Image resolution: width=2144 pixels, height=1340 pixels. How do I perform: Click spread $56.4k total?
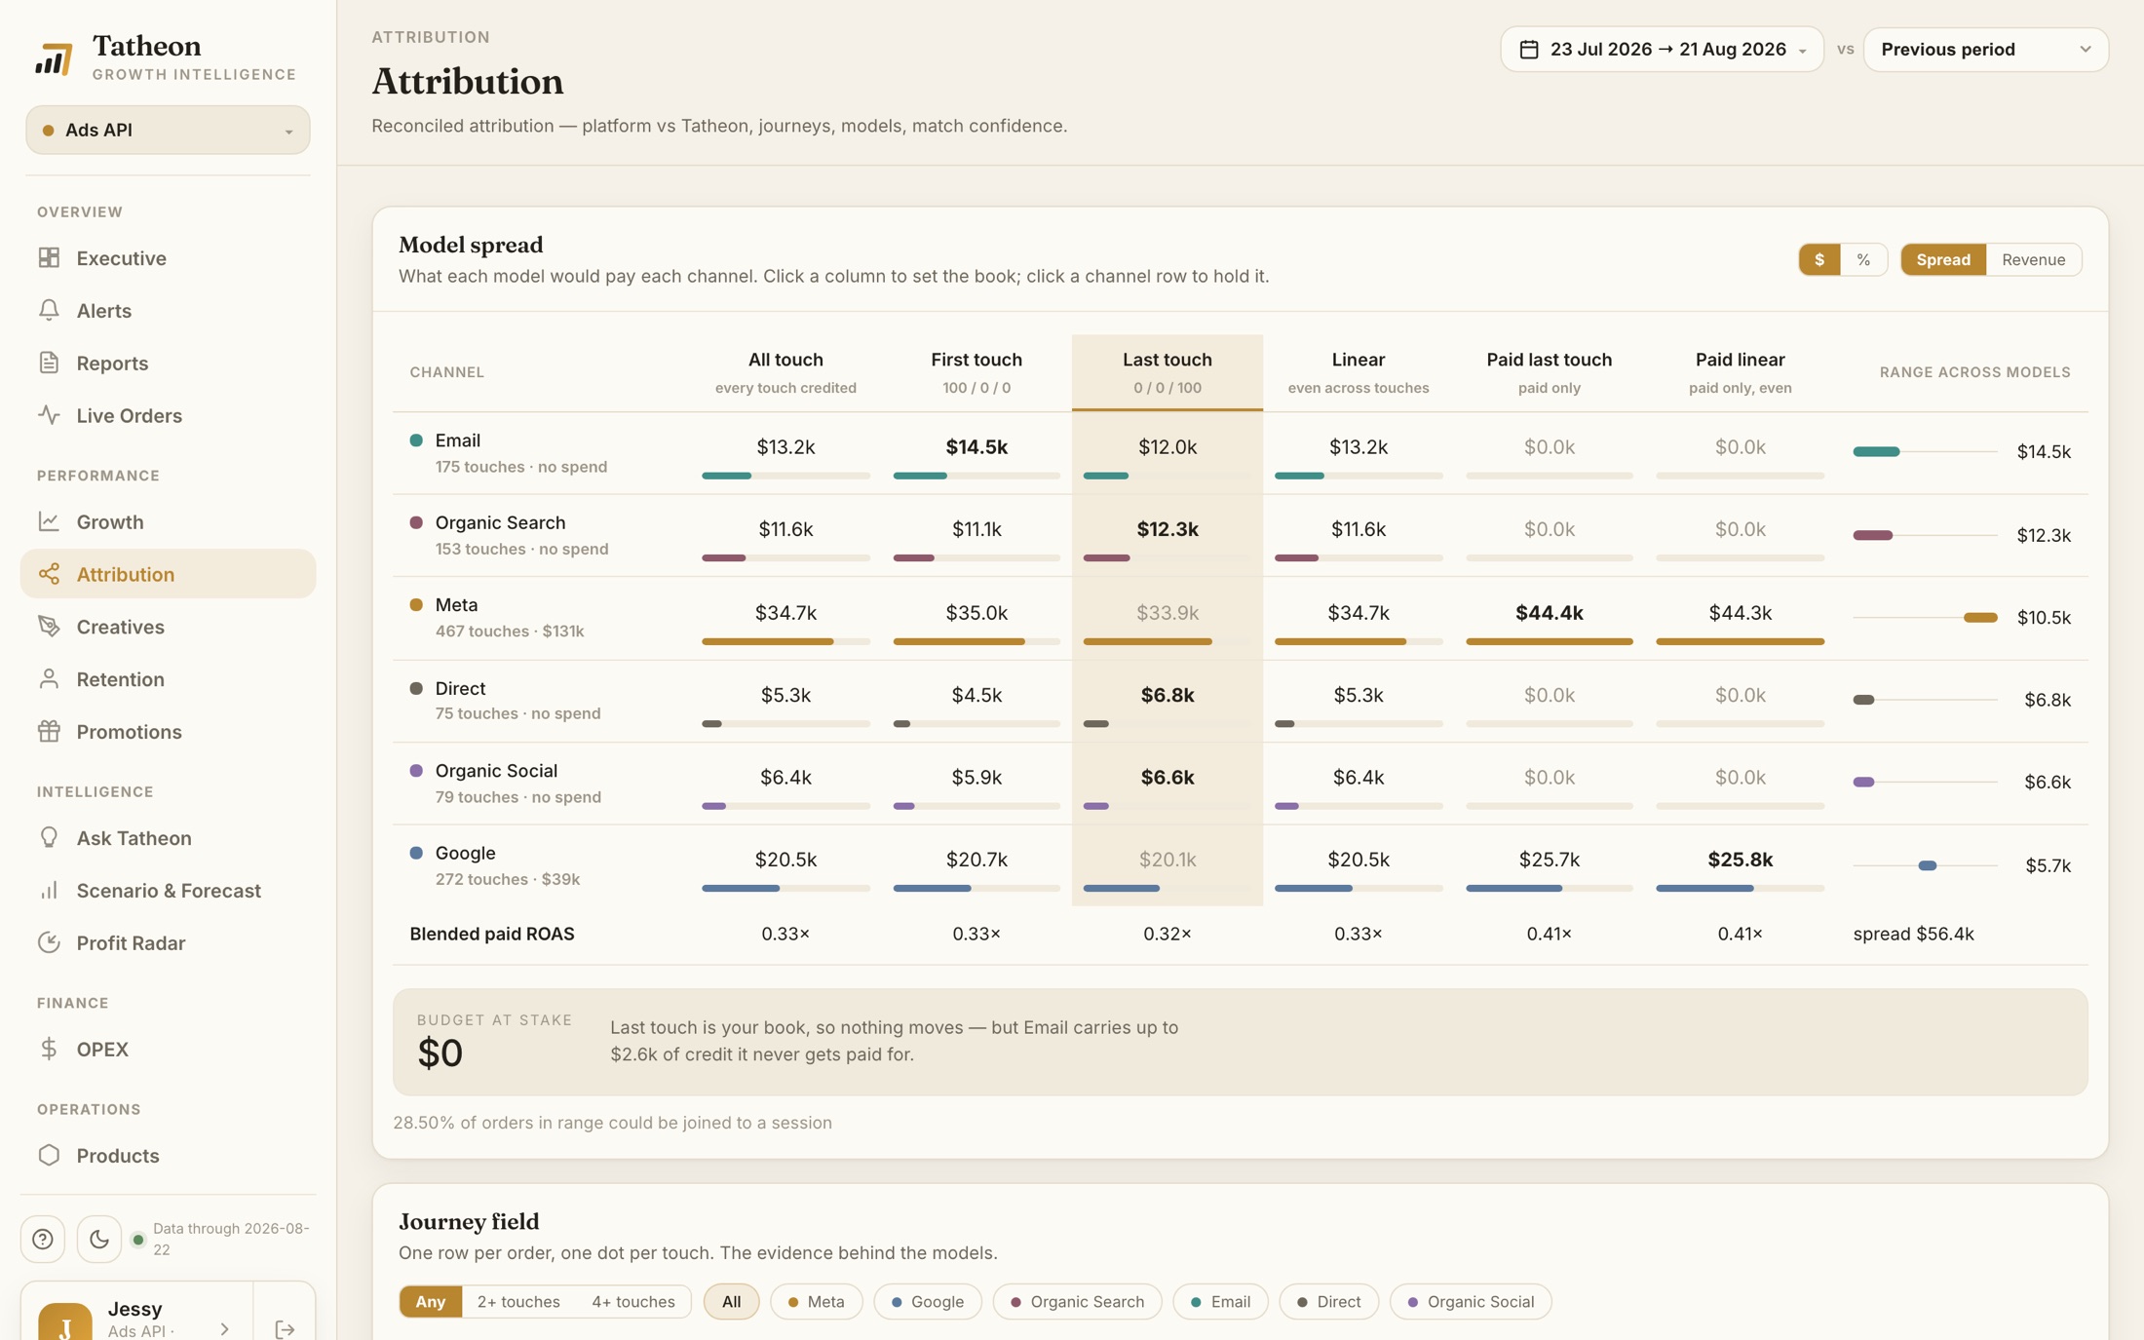1913,934
